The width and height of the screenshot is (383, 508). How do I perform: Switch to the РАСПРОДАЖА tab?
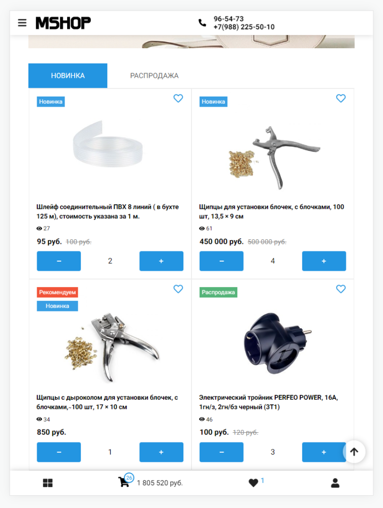pyautogui.click(x=154, y=76)
